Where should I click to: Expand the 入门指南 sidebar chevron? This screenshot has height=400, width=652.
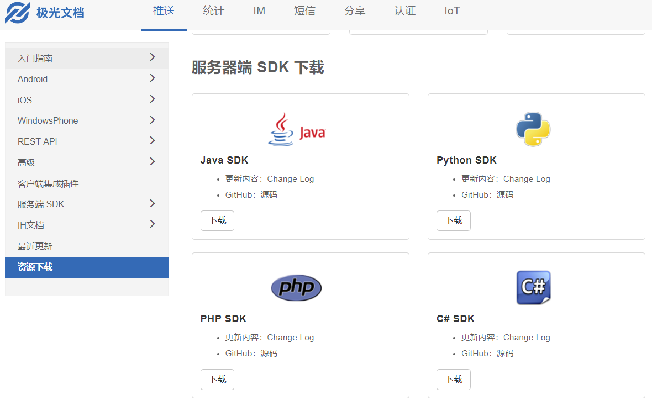[x=152, y=57]
